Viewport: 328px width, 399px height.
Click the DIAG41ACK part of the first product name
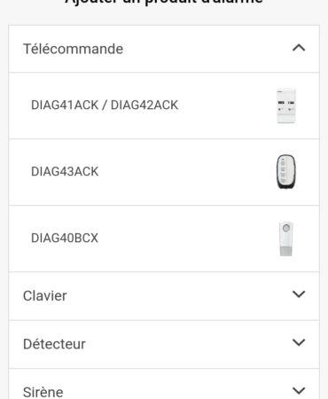click(65, 106)
